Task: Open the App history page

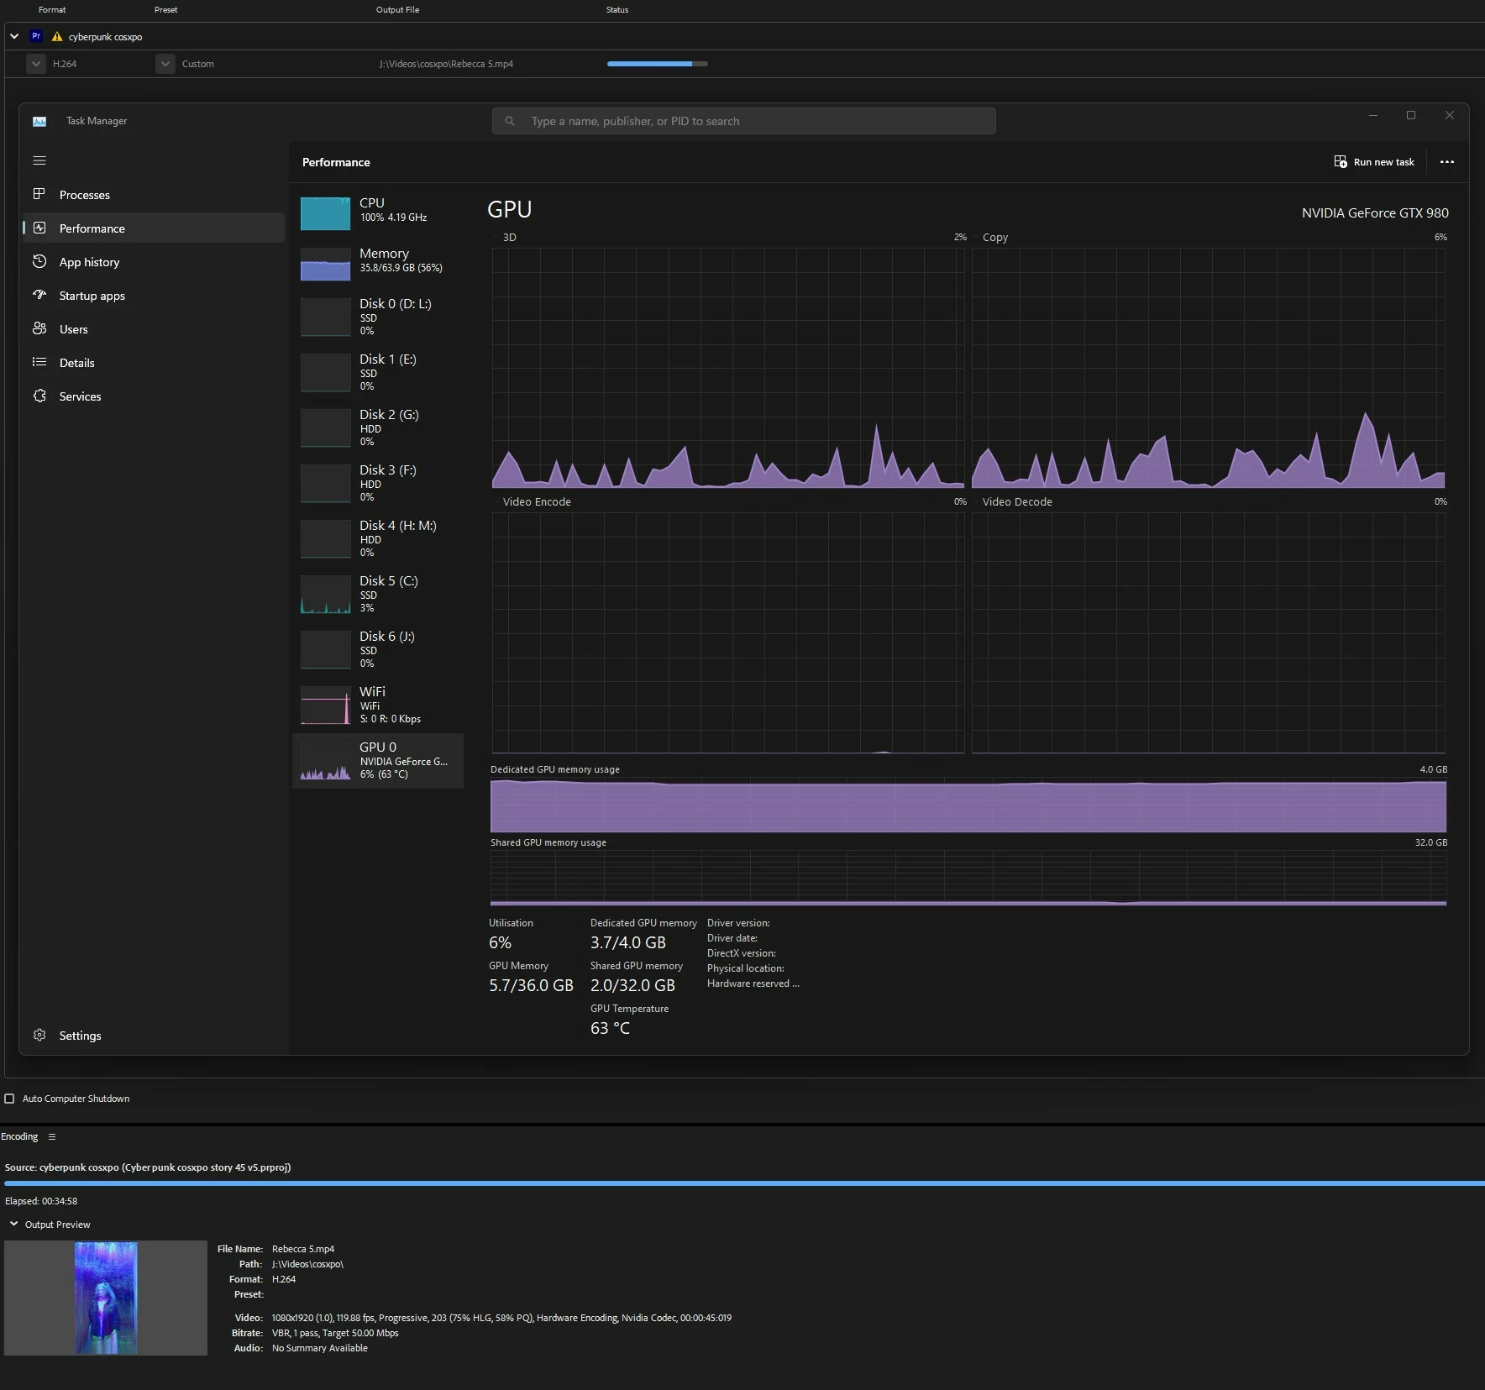Action: click(154, 261)
